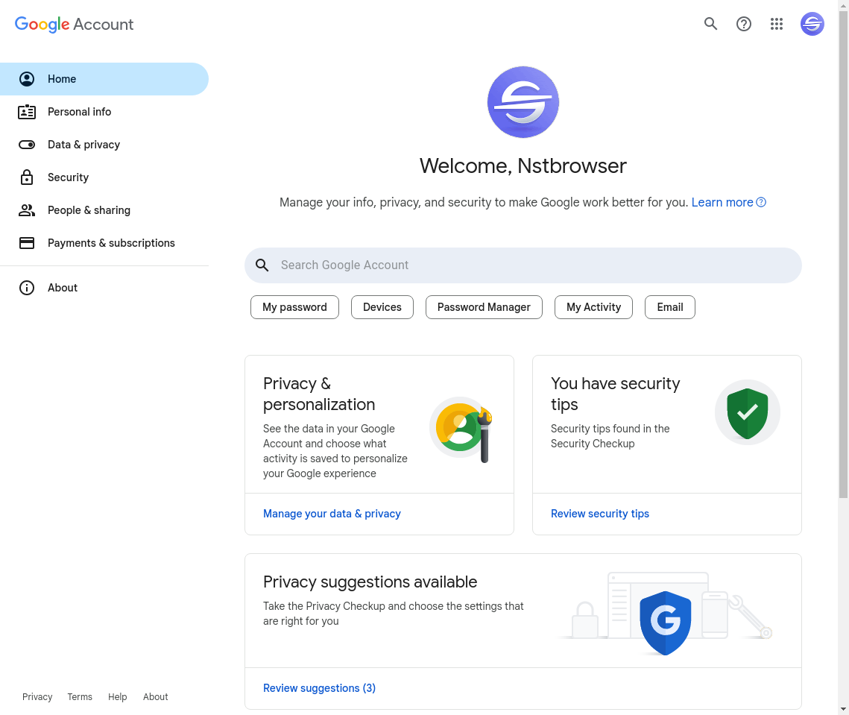Open Review suggestions (3) link
This screenshot has width=849, height=715.
pos(320,688)
